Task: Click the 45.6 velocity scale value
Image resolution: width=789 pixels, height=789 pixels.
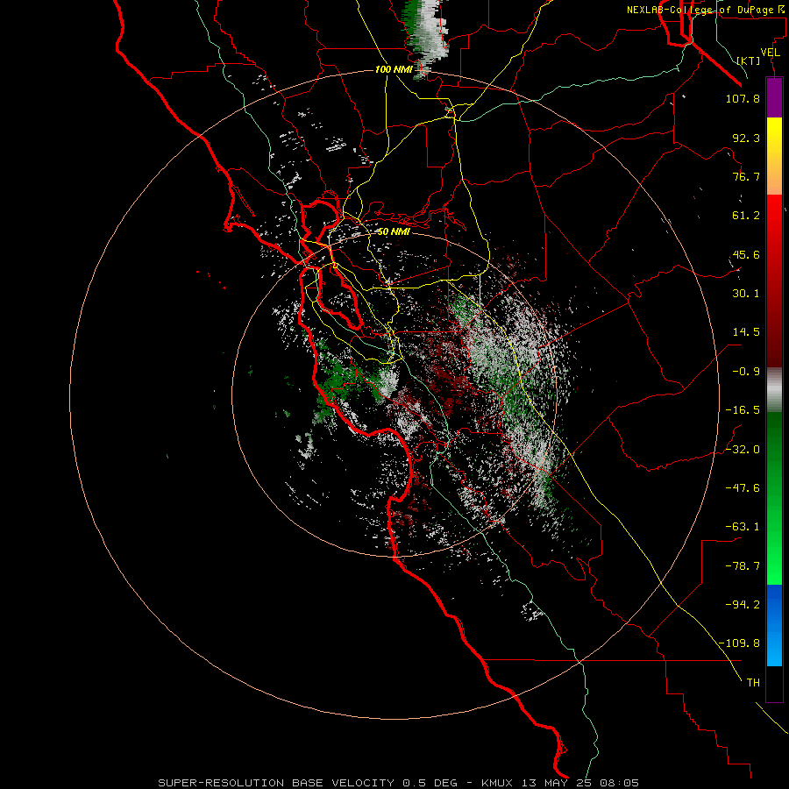Action: click(x=746, y=254)
